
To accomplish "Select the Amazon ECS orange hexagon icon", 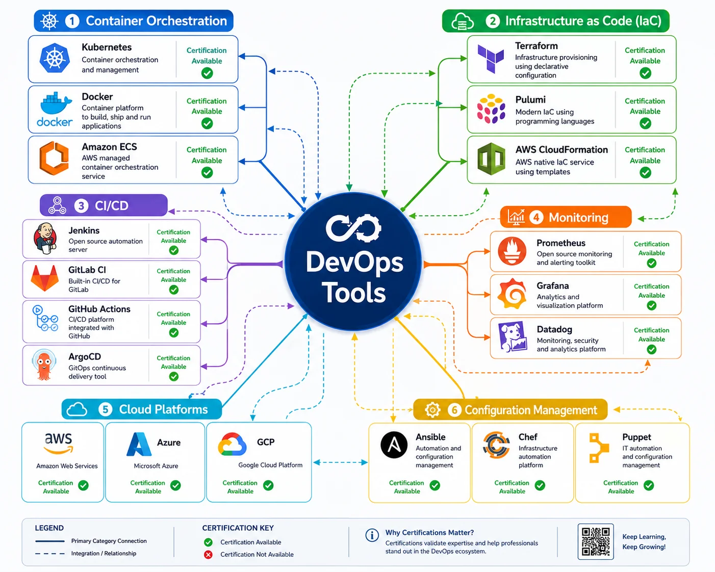I will click(54, 159).
